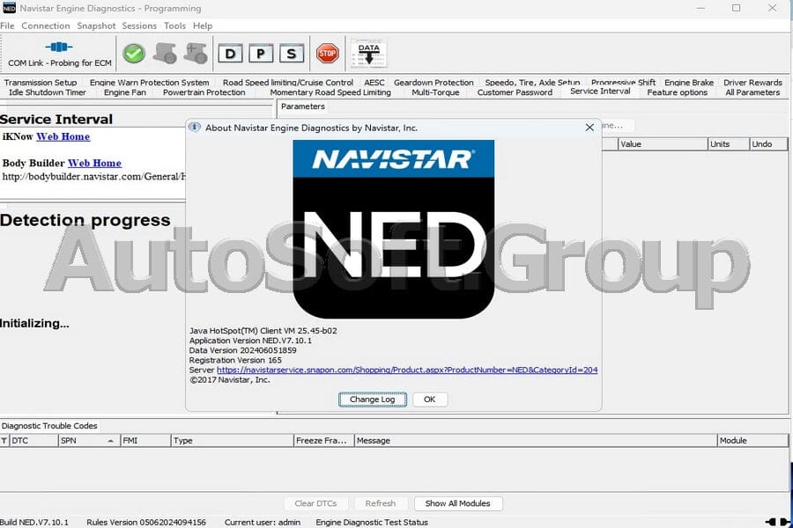Click the red STOP sign icon

pos(325,53)
